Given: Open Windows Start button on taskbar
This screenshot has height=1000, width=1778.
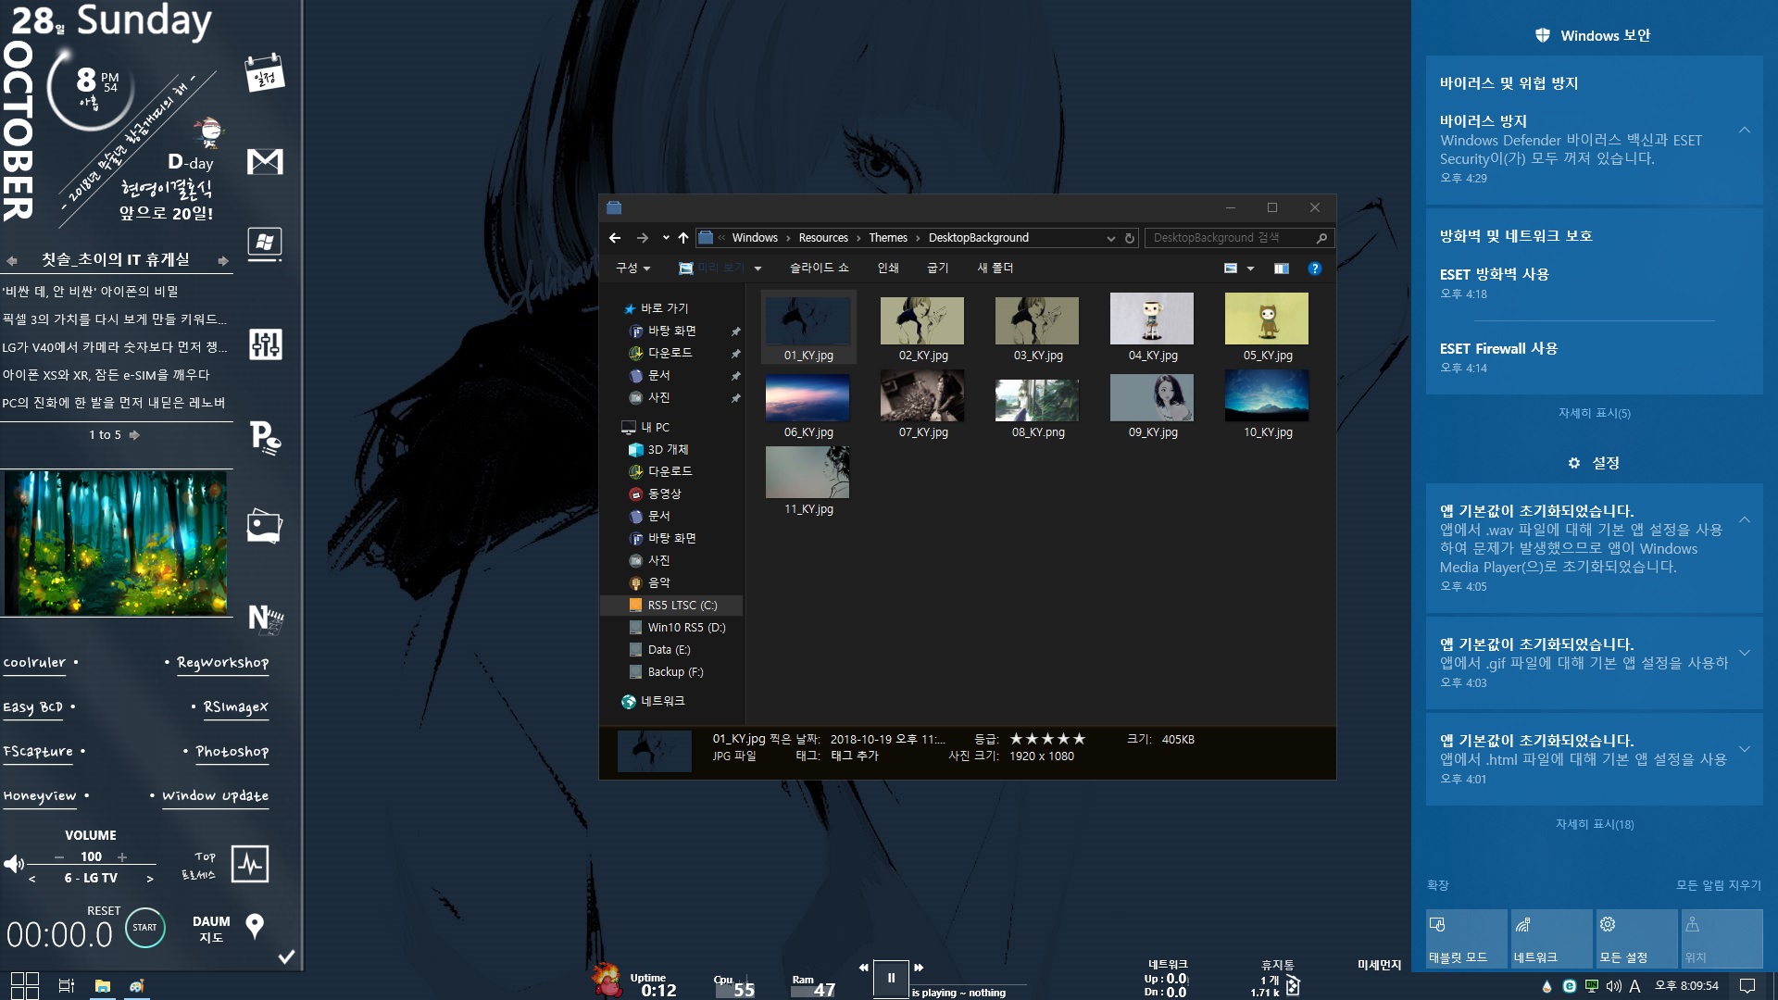Looking at the screenshot, I should click(25, 985).
